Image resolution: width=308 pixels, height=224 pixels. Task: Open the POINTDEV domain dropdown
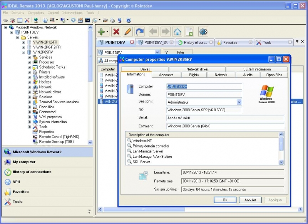(x=157, y=52)
